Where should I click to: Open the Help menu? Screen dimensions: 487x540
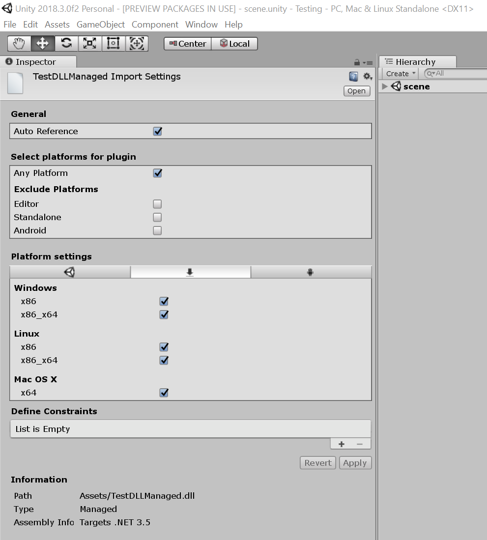tap(233, 25)
